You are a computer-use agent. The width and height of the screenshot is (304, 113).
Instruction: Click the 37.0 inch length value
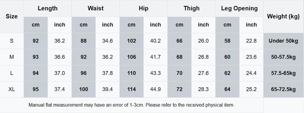pos(60,73)
